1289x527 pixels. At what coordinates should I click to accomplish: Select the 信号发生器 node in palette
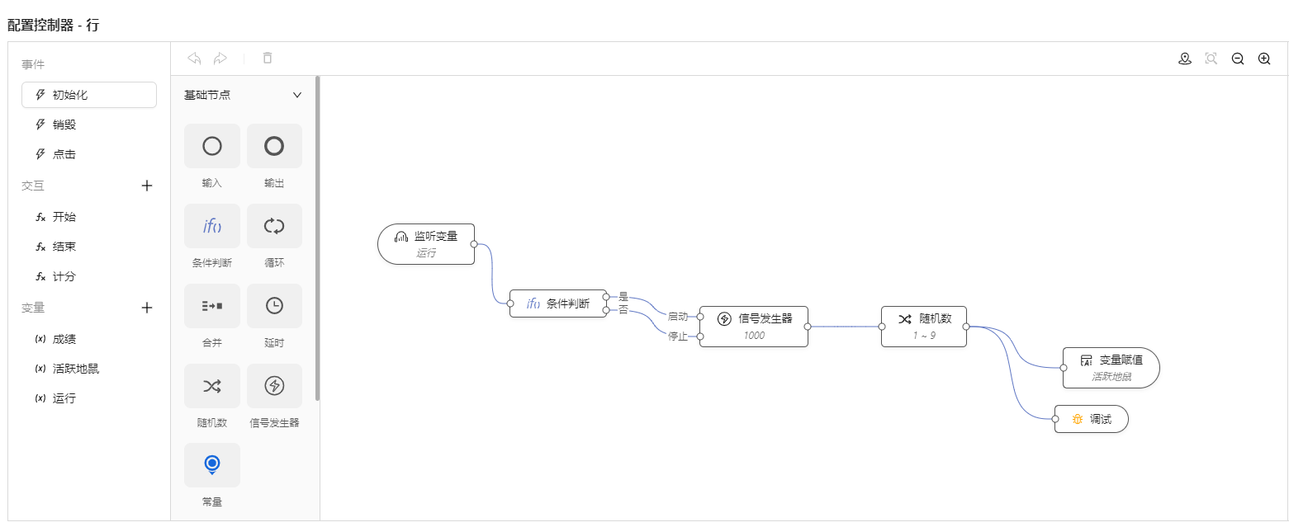point(274,386)
